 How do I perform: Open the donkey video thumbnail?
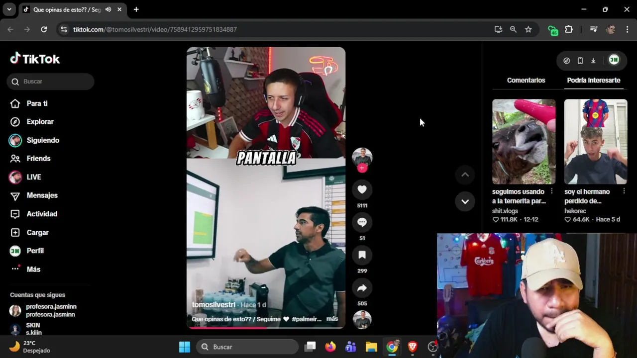point(524,142)
